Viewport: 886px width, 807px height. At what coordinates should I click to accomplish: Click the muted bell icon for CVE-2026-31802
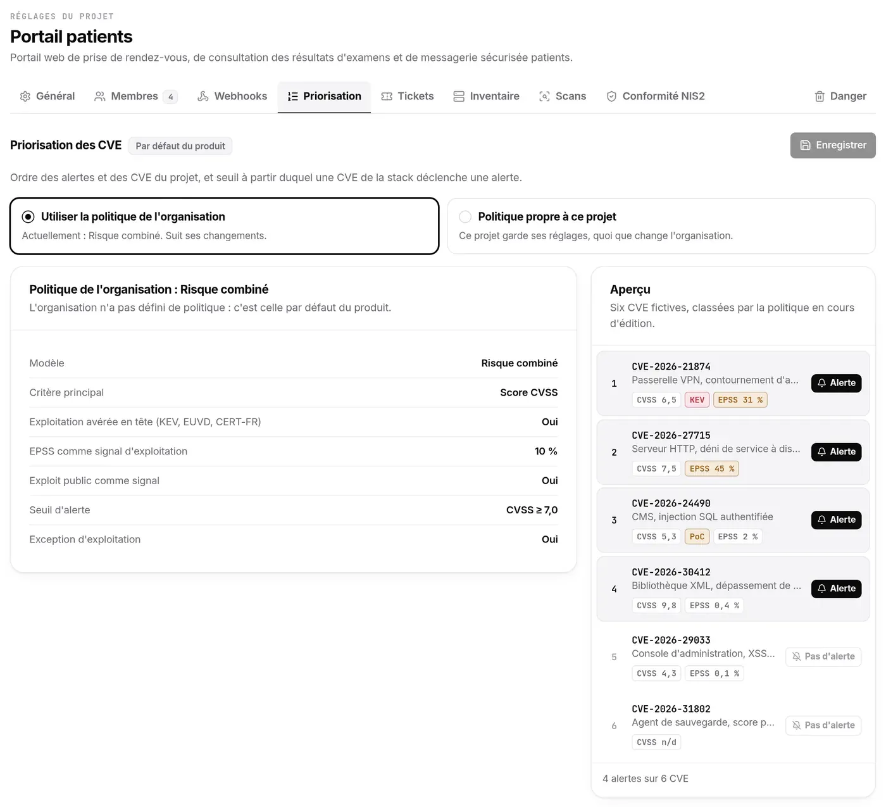pyautogui.click(x=797, y=725)
